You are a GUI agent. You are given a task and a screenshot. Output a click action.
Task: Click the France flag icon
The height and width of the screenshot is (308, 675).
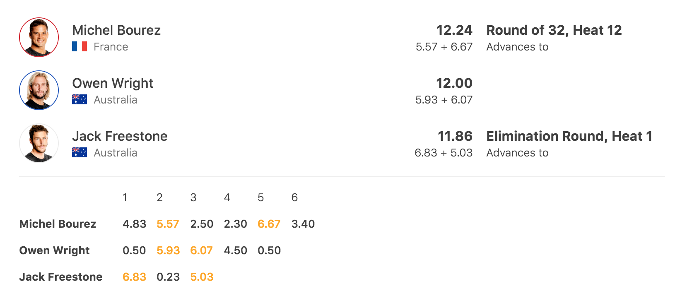click(x=80, y=46)
